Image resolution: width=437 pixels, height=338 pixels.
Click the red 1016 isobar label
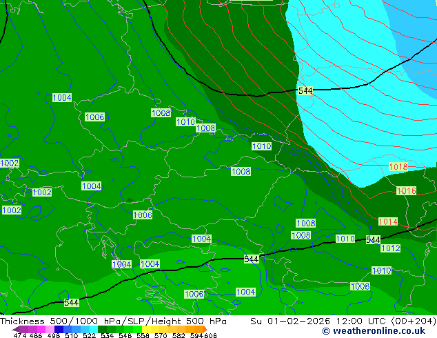pos(407,191)
